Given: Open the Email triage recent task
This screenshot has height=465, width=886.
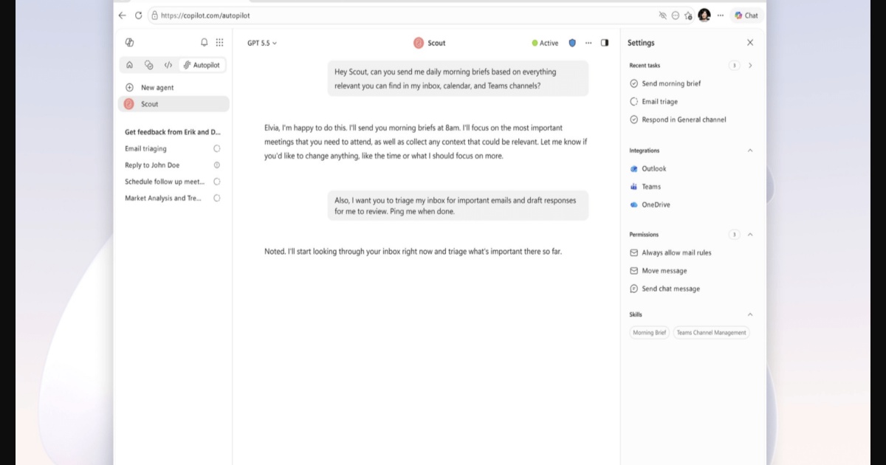Looking at the screenshot, I should [659, 102].
